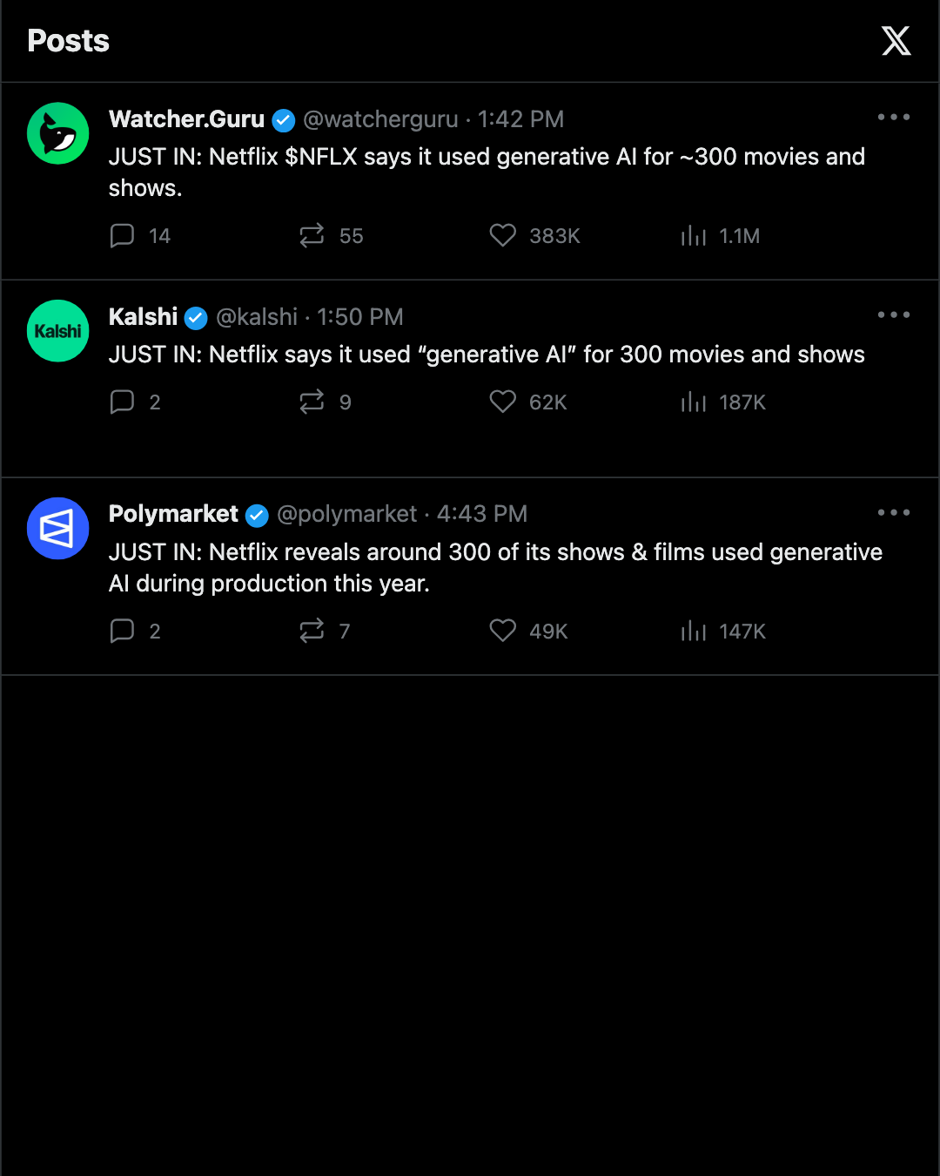
Task: Open more options on the Watcher.Guru post
Action: point(894,117)
